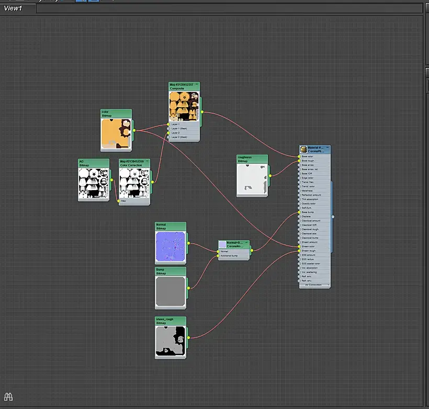The width and height of the screenshot is (429, 409).
Task: Click the Bump Bitmap gray thumbnail
Action: (171, 291)
